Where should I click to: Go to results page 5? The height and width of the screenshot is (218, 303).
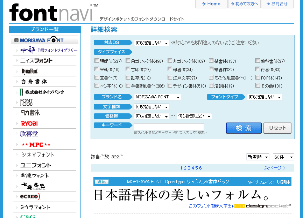click(x=197, y=168)
